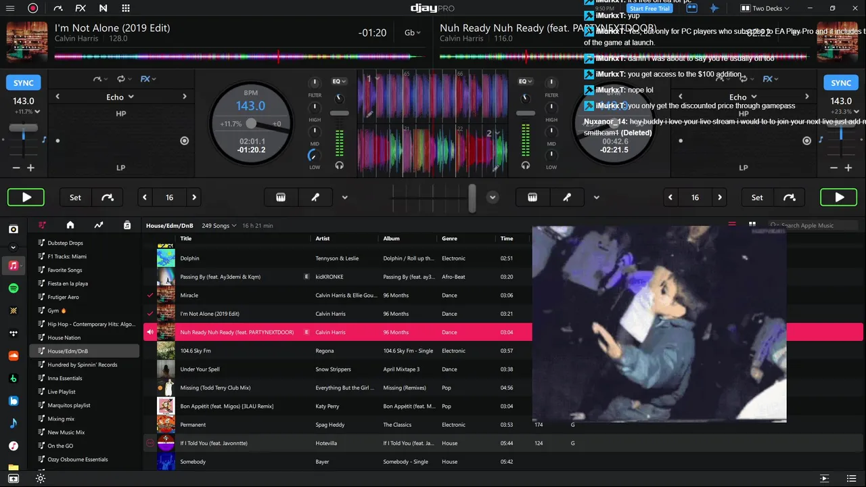Click right deck microphone icon
The image size is (866, 487).
(x=567, y=198)
